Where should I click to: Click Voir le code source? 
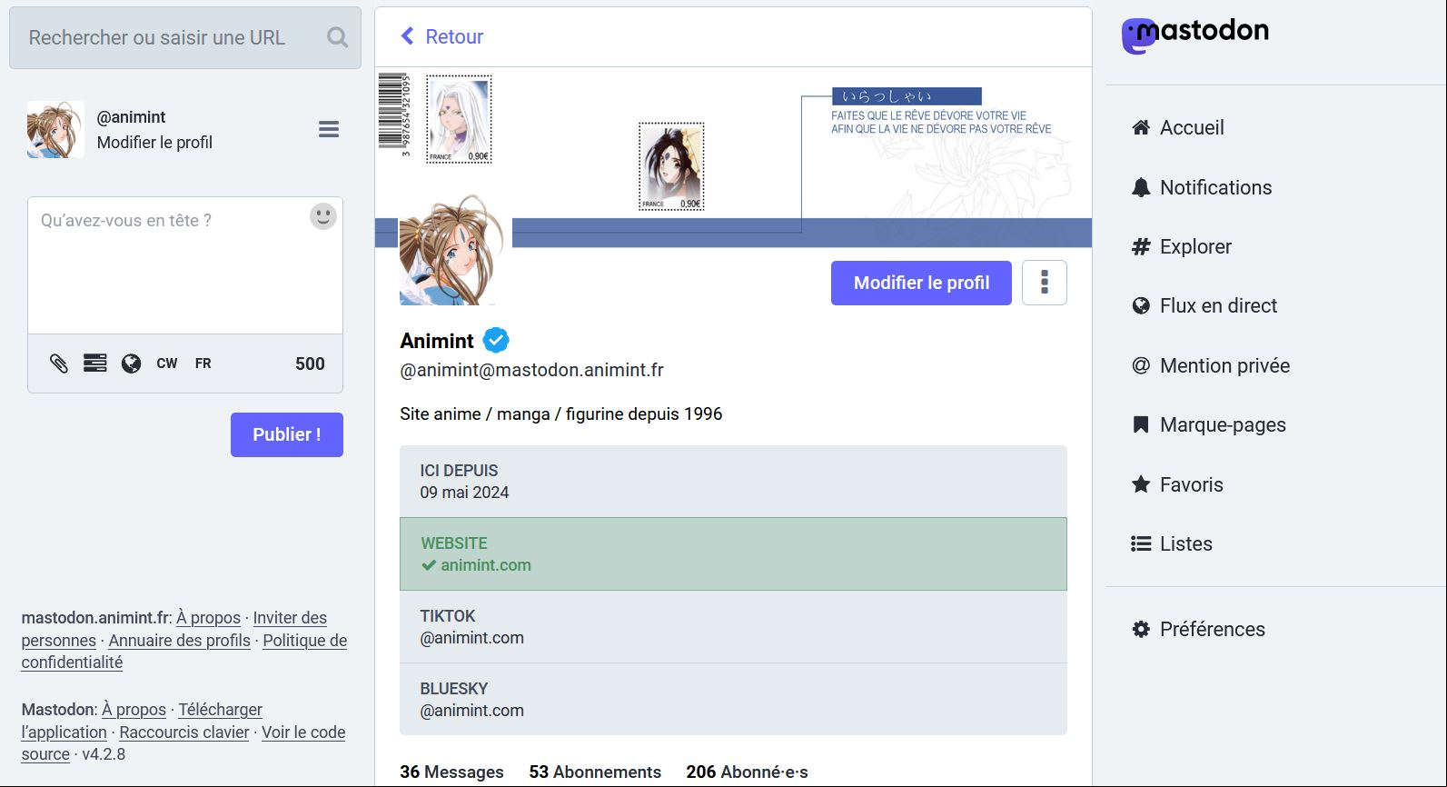click(x=183, y=743)
